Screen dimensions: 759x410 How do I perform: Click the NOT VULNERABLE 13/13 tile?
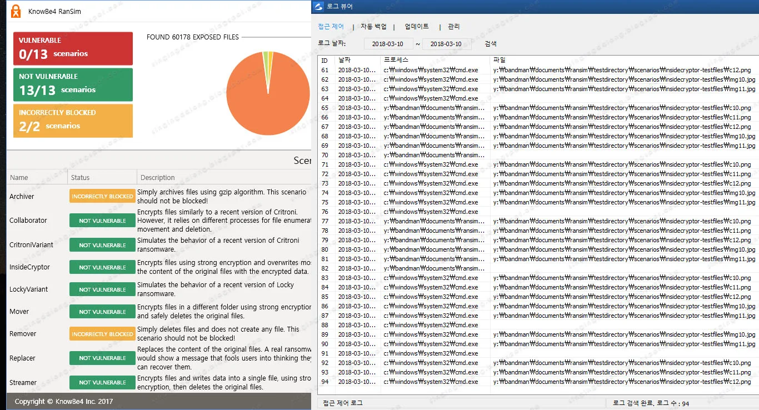point(73,84)
